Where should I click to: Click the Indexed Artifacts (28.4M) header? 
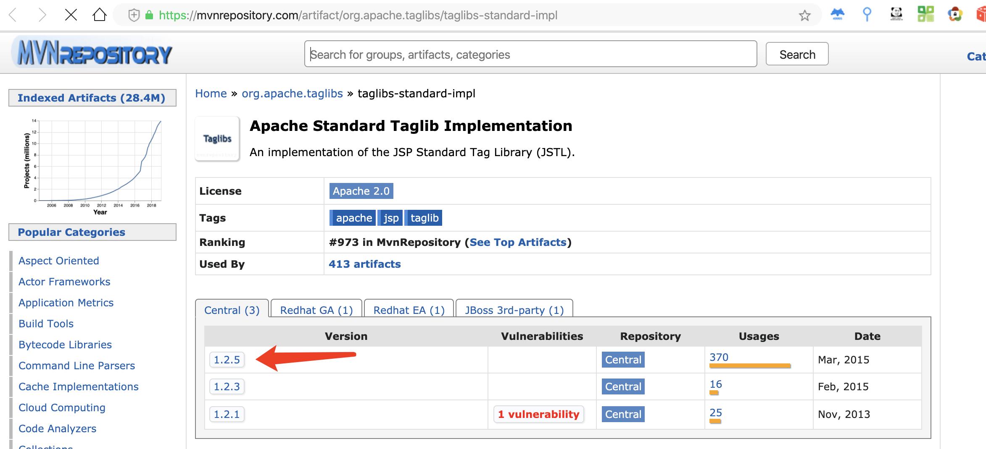point(92,98)
